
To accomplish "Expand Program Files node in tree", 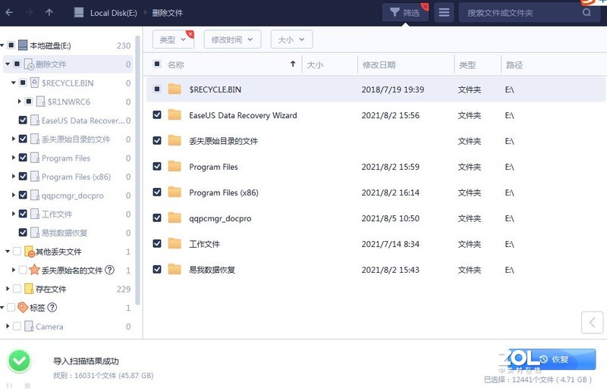I will [x=14, y=158].
